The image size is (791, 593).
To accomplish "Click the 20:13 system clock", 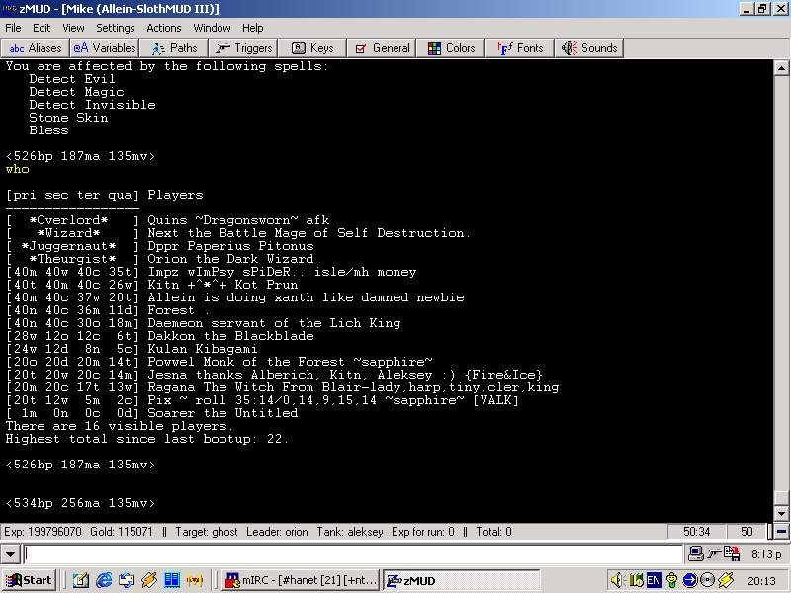I will (761, 581).
